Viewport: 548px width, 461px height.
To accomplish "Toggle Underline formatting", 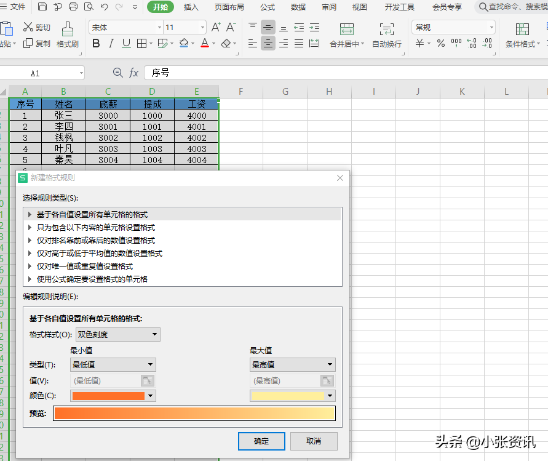I will [126, 43].
